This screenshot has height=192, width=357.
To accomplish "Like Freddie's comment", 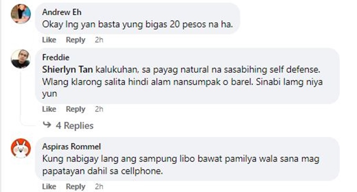I will coord(49,109).
